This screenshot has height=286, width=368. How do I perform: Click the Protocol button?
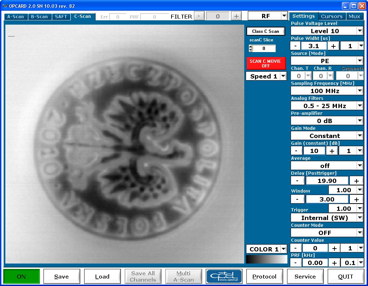coord(265,276)
